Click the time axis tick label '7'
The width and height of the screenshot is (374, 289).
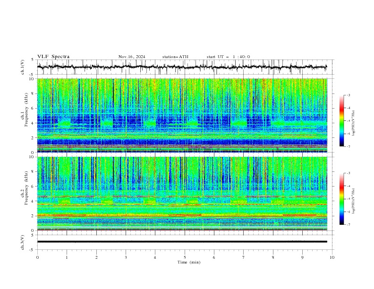coord(244,257)
